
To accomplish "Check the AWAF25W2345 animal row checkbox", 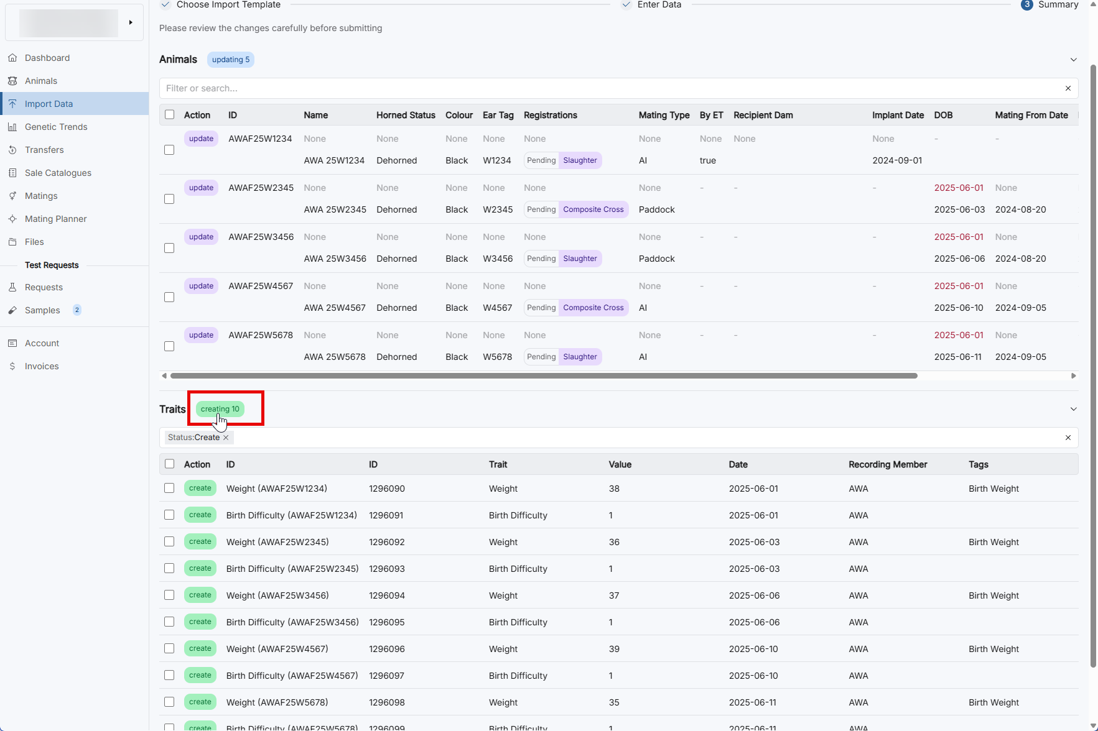I will tap(169, 199).
